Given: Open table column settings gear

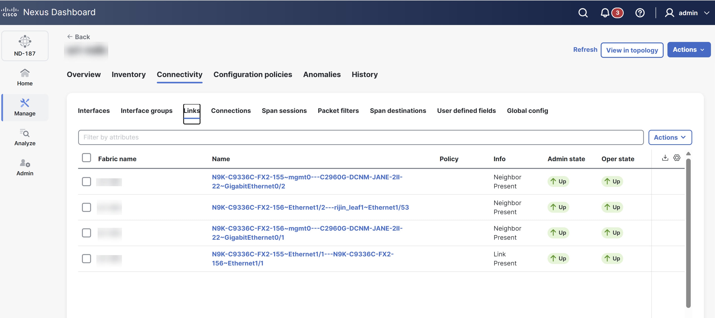Looking at the screenshot, I should (677, 158).
